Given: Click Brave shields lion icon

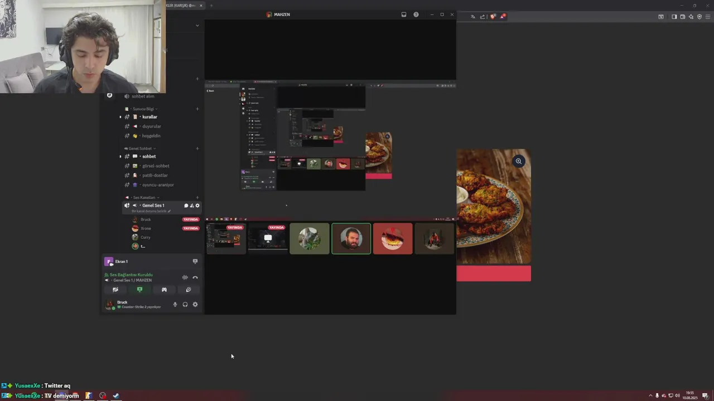Looking at the screenshot, I should pos(493,17).
